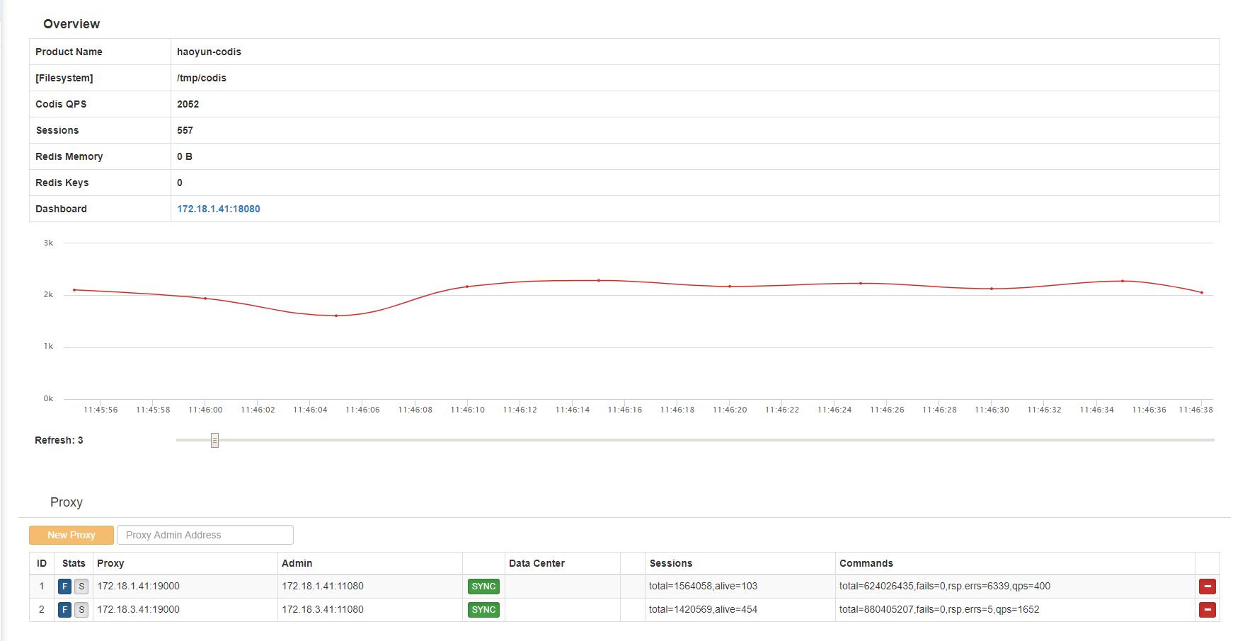Screen dimensions: 1245x641
Task: Click Codis QPS value 2052
Action: (188, 104)
